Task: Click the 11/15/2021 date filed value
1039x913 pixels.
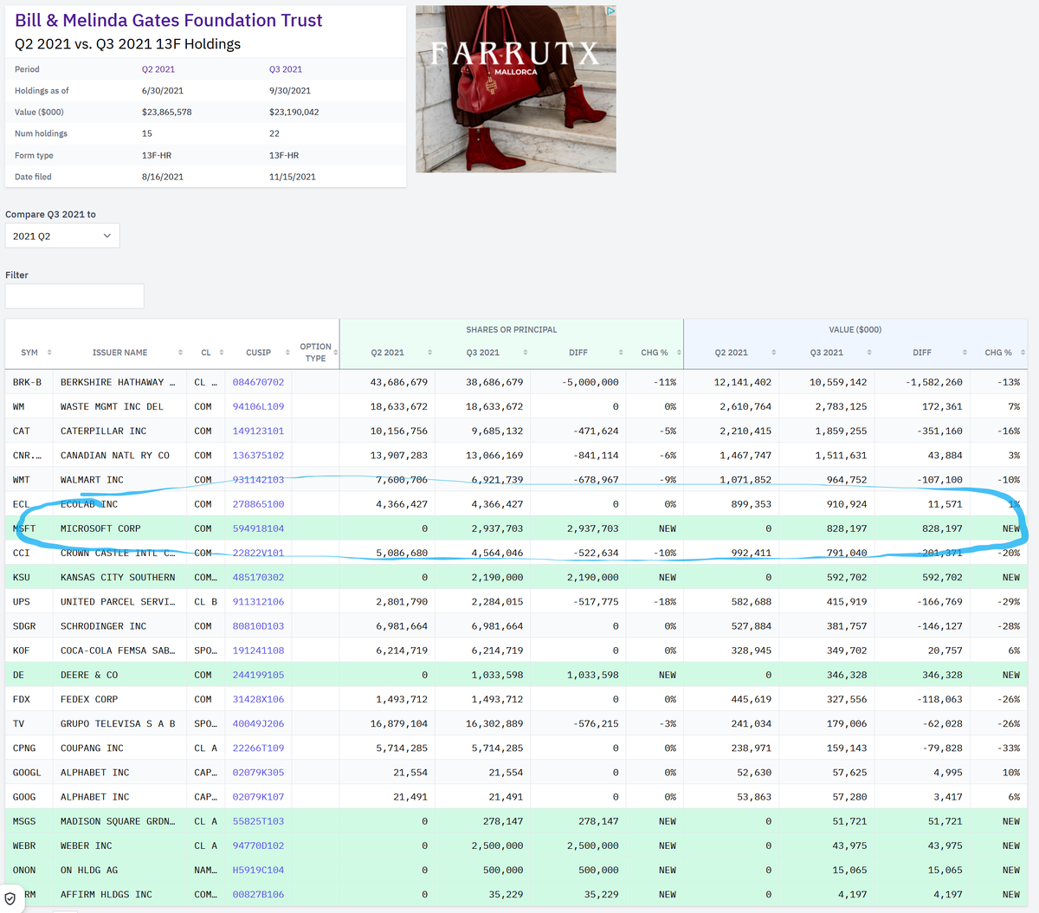Action: pos(292,177)
